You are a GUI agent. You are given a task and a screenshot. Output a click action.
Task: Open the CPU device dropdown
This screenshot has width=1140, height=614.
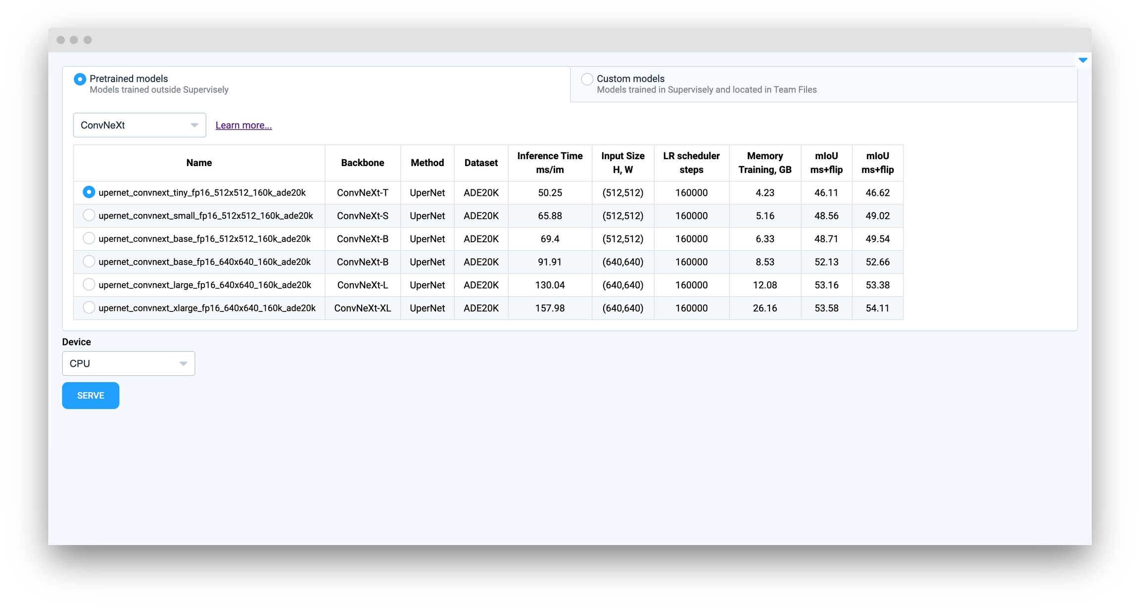tap(129, 363)
